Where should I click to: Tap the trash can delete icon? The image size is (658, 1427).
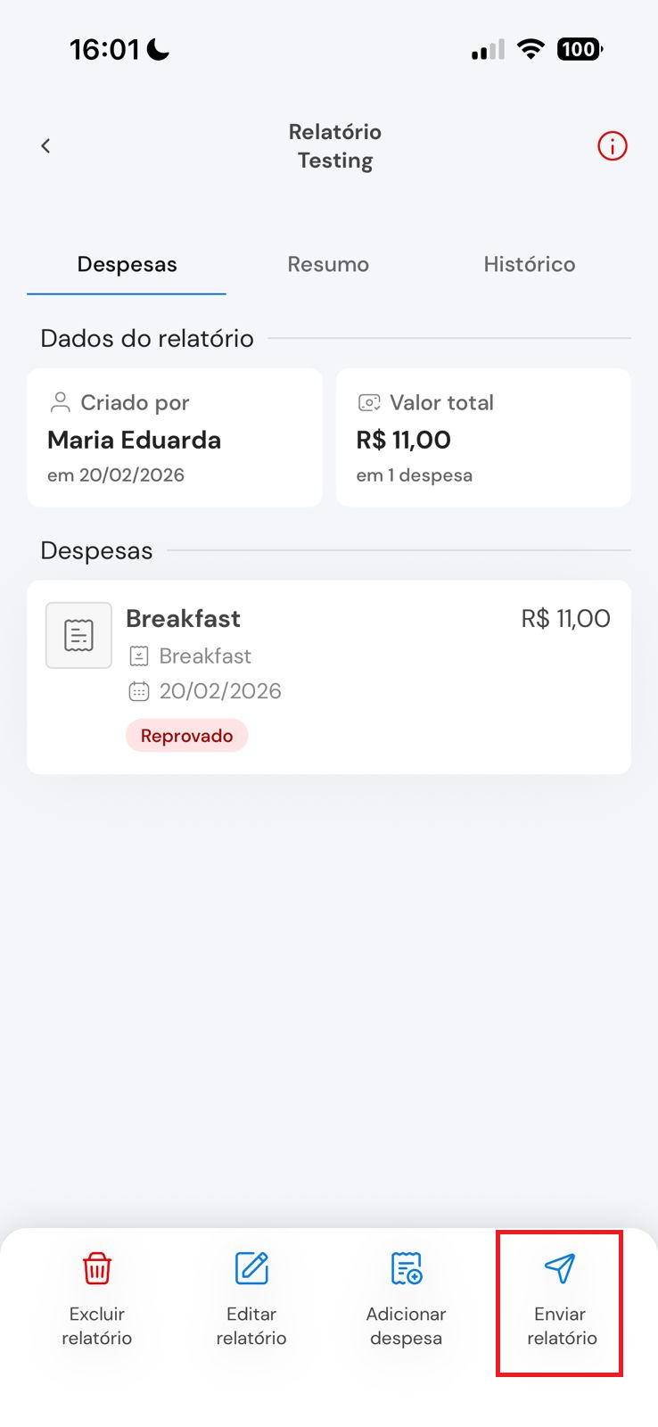[96, 1267]
